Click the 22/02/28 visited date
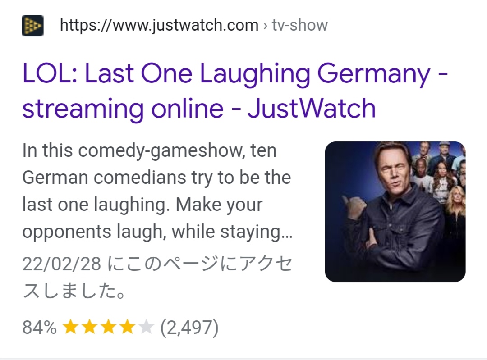 [x=62, y=264]
